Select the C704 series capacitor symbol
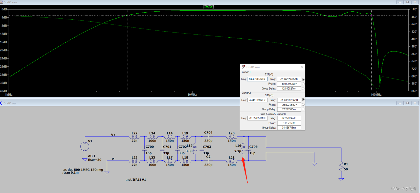This screenshot has width=420, height=193. (x=208, y=137)
